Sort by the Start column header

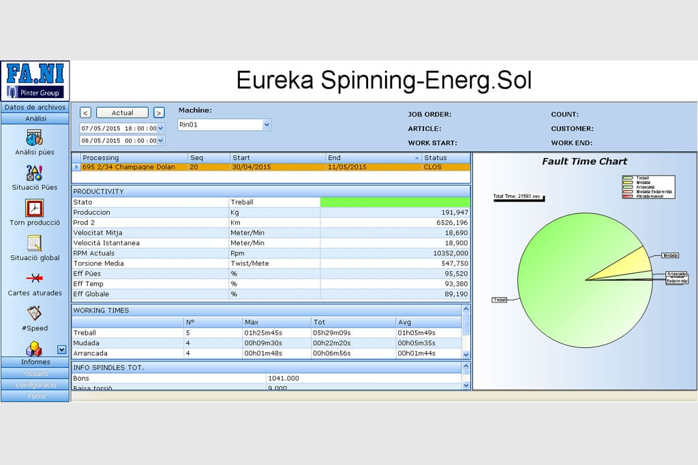(278, 158)
